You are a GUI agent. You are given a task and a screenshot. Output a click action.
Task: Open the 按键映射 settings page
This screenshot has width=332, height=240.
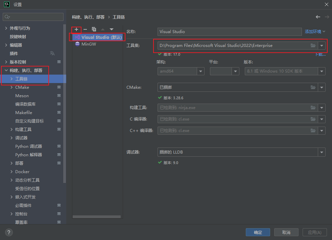(x=18, y=36)
